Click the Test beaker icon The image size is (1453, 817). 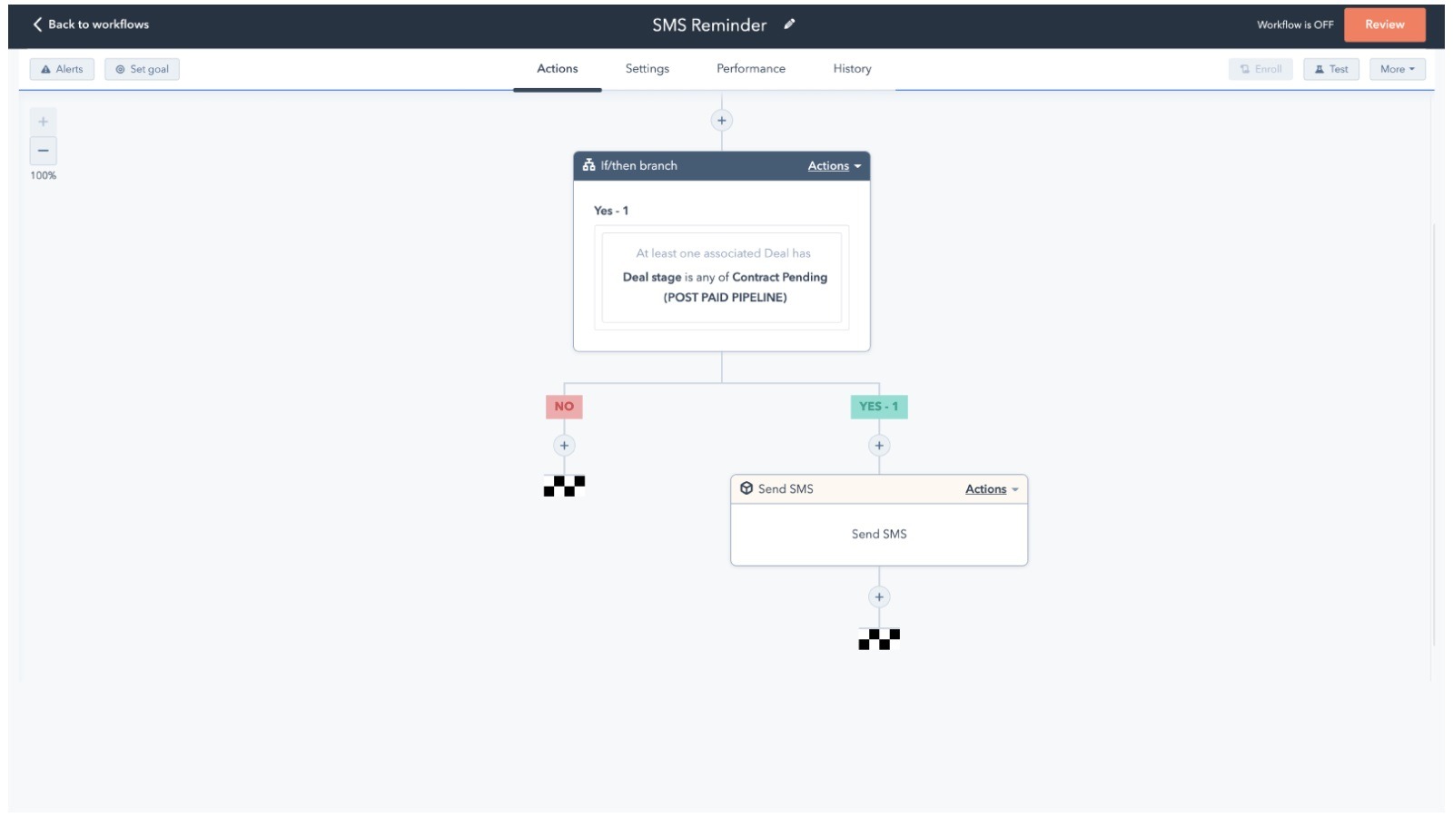click(x=1320, y=68)
